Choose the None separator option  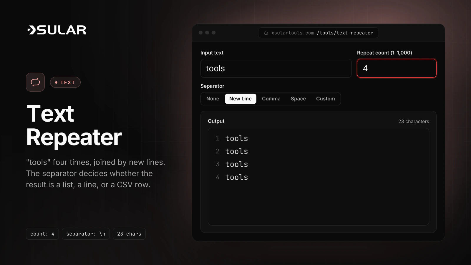point(213,99)
